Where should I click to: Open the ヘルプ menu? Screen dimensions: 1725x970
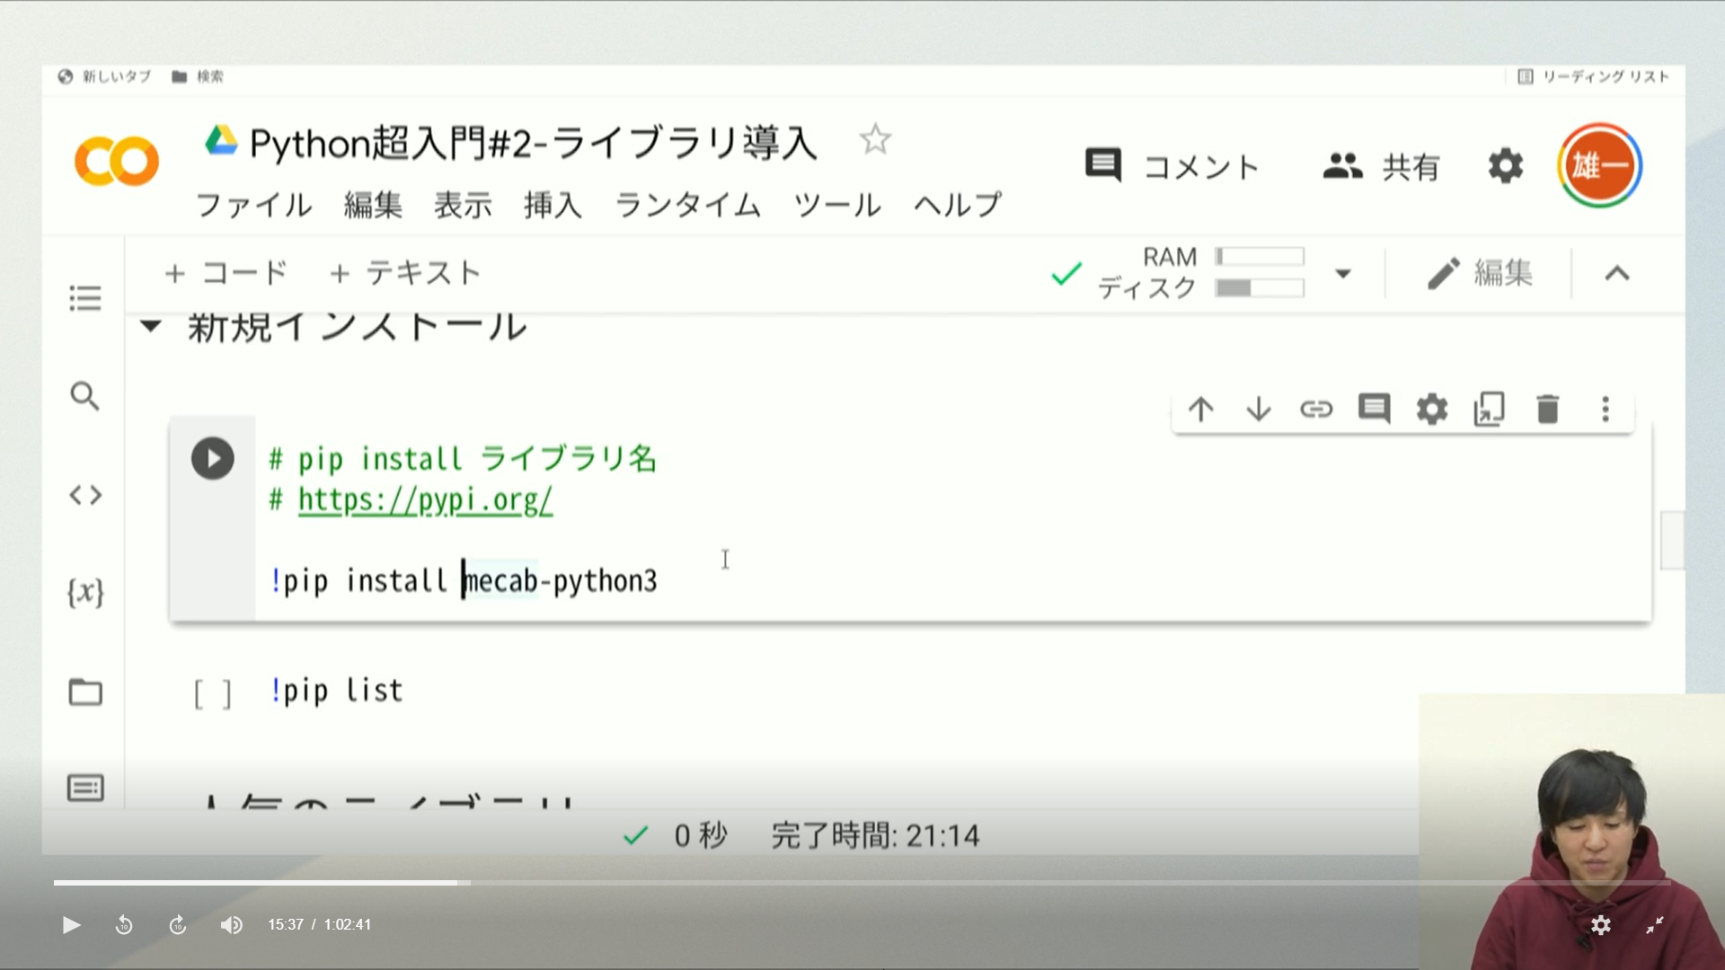957,206
